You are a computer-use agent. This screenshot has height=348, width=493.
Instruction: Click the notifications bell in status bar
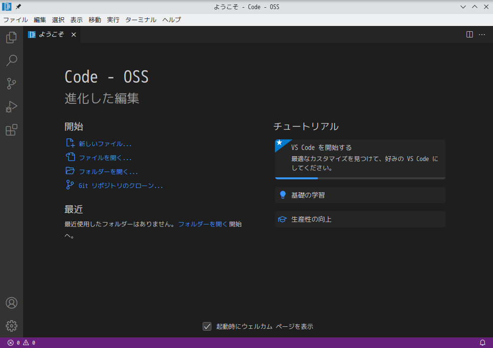[482, 343]
